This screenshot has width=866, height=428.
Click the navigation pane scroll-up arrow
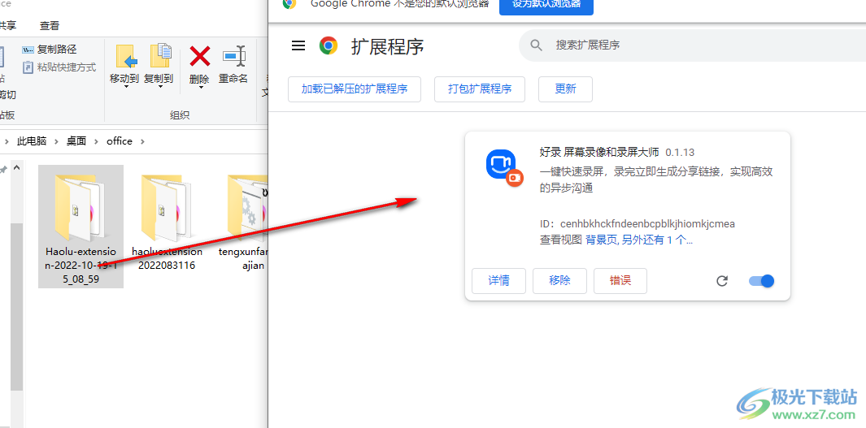point(16,167)
